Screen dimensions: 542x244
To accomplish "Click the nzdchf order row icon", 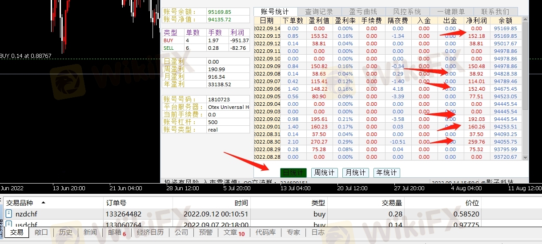I will (x=9, y=214).
